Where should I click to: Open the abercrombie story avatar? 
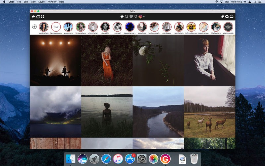click(228, 27)
